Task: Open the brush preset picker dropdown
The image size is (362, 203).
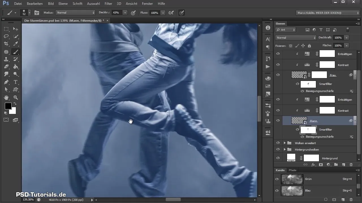Action: (29, 13)
